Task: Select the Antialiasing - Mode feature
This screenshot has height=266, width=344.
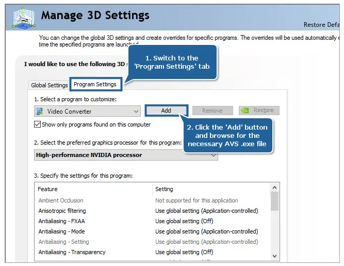Action: 62,231
